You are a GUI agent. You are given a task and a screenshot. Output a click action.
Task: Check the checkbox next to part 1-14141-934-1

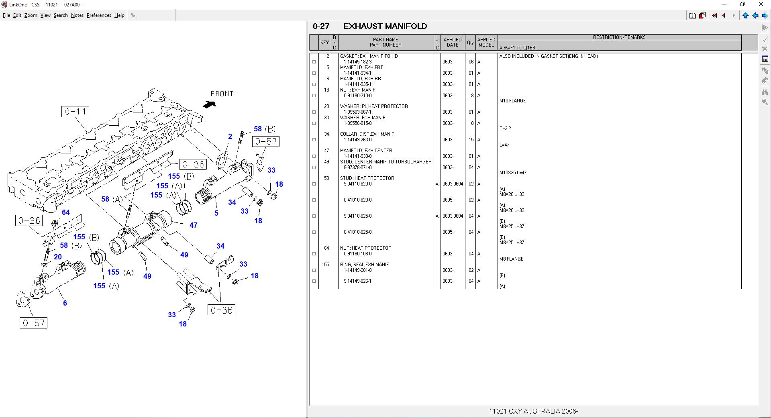pyautogui.click(x=314, y=73)
